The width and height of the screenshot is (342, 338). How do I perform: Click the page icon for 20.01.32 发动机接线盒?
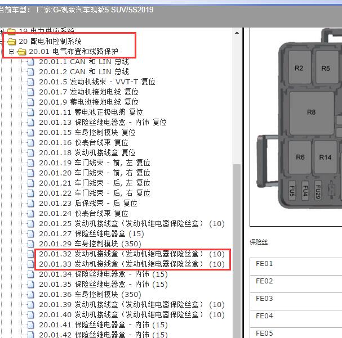[31, 254]
